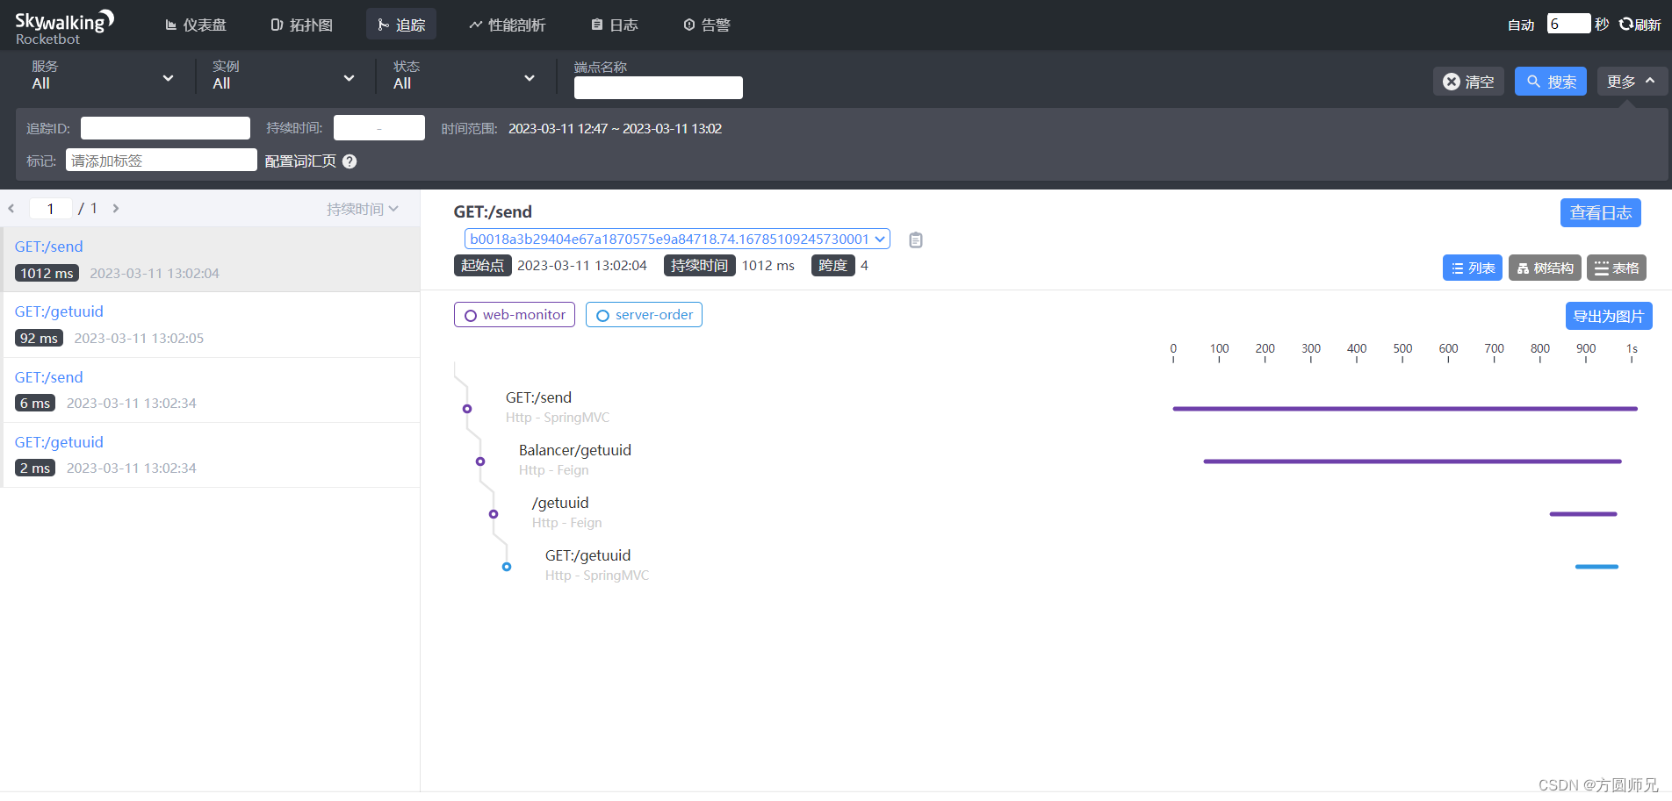The image size is (1672, 801).
Task: Open the 性能剖析 profiling tab
Action: point(508,25)
